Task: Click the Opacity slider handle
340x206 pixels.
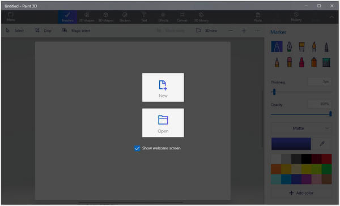Action: pos(330,114)
